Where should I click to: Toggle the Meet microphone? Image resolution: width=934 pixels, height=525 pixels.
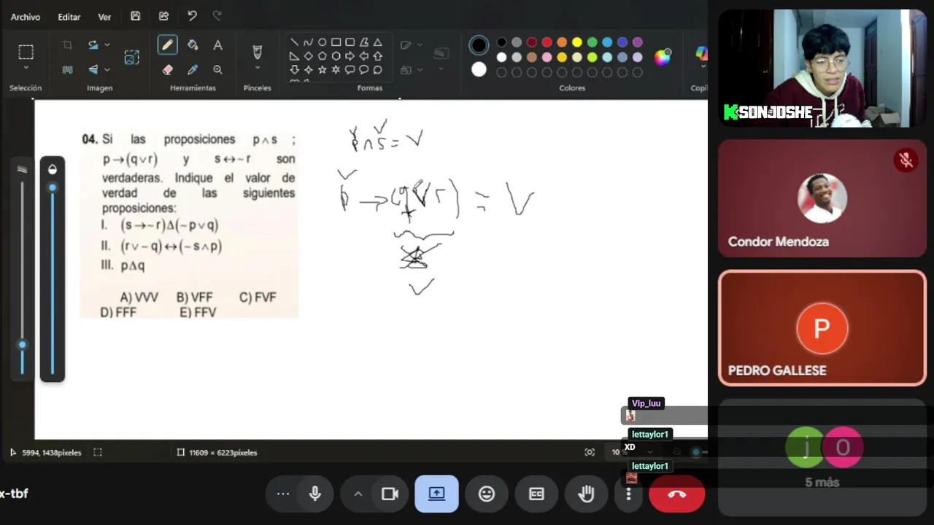(315, 494)
